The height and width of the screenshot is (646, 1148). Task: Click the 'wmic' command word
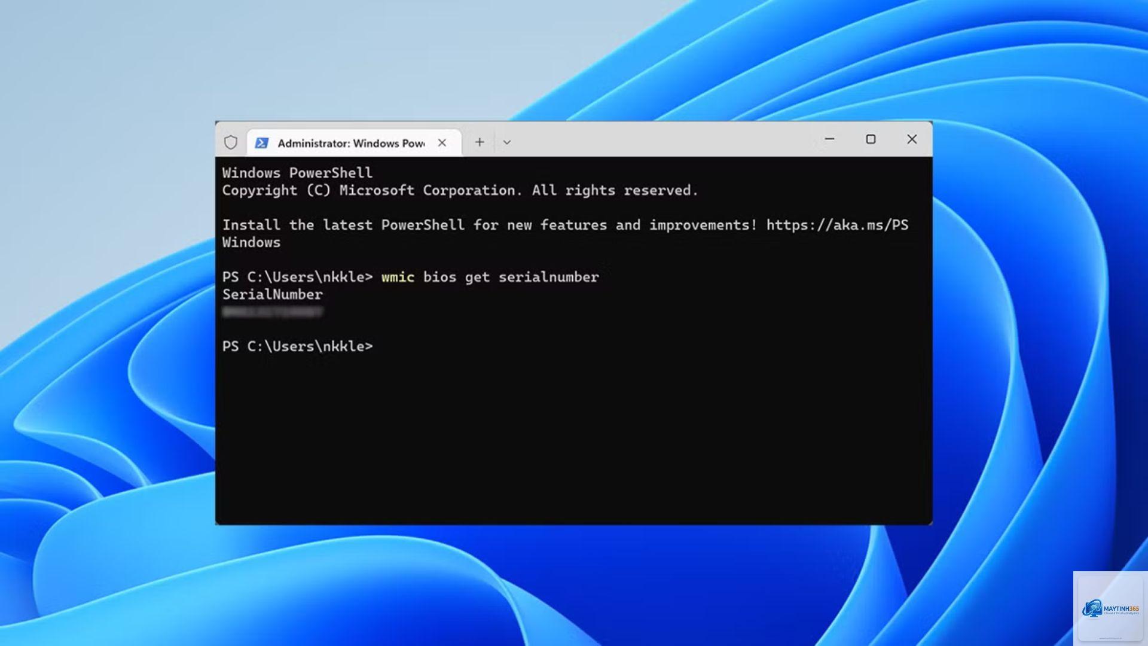398,278
